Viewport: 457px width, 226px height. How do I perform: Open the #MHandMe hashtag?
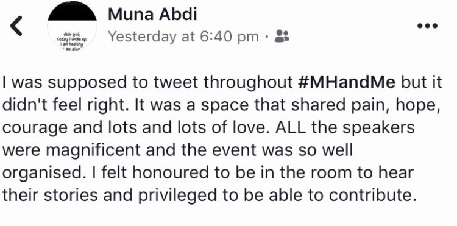tap(347, 82)
